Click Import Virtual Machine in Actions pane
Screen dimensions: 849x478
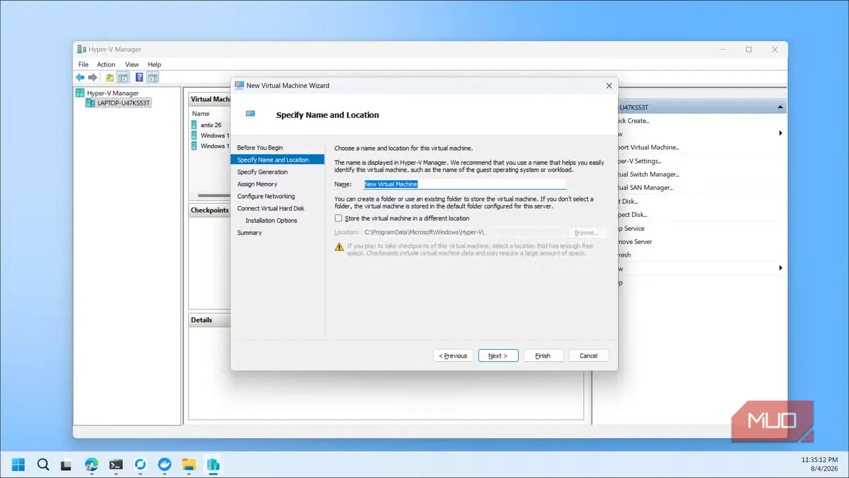(649, 147)
